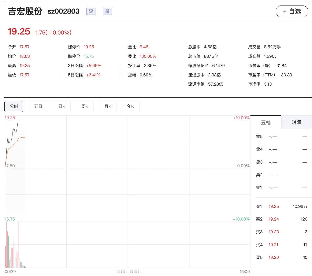
Task: Click the 15:00 time axis label
Action: pos(245,272)
